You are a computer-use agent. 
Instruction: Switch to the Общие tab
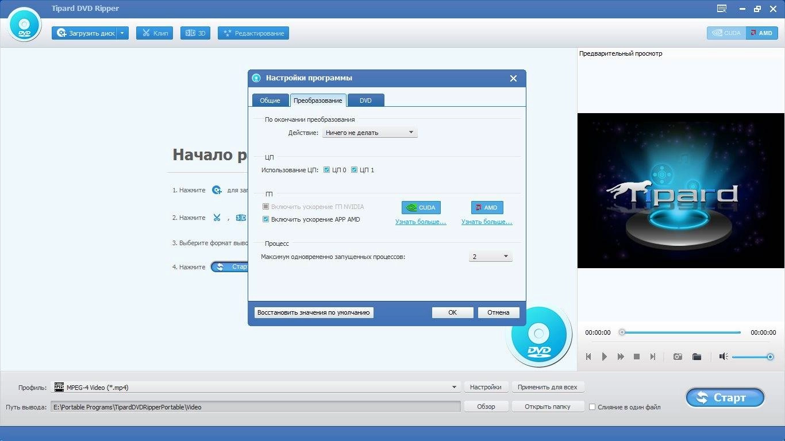(x=270, y=100)
